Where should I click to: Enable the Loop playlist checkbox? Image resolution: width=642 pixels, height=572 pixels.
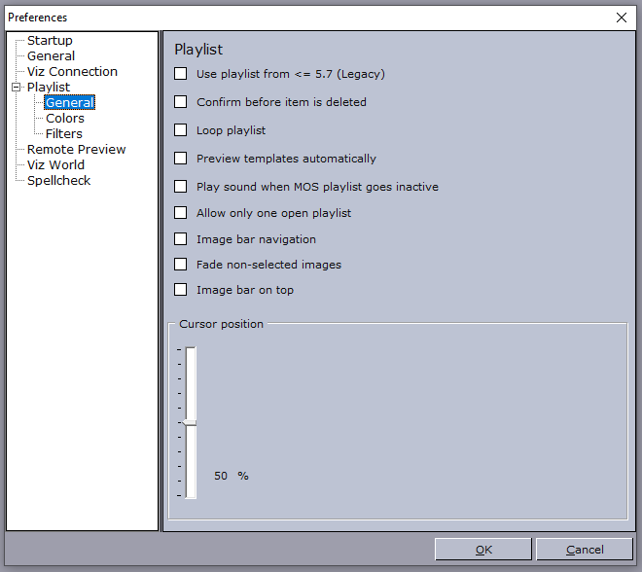click(x=181, y=130)
